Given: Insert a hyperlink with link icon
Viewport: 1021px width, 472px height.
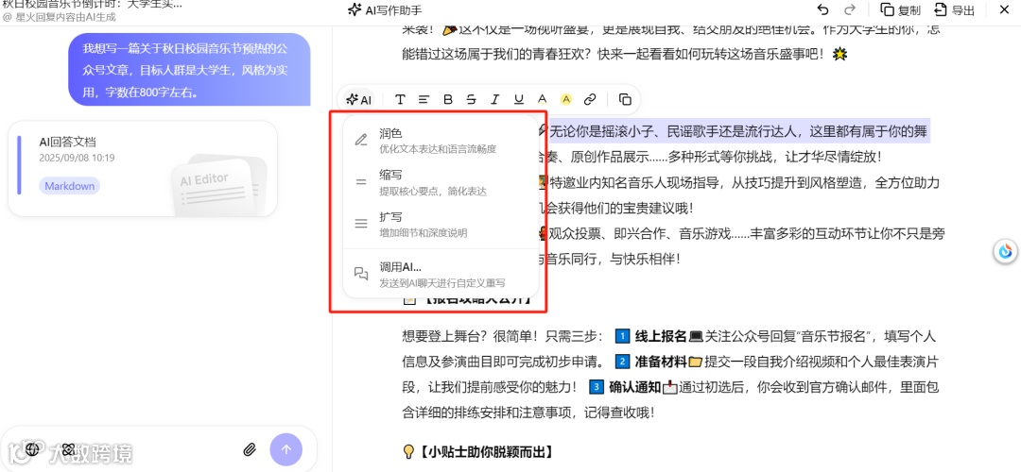Looking at the screenshot, I should (589, 99).
